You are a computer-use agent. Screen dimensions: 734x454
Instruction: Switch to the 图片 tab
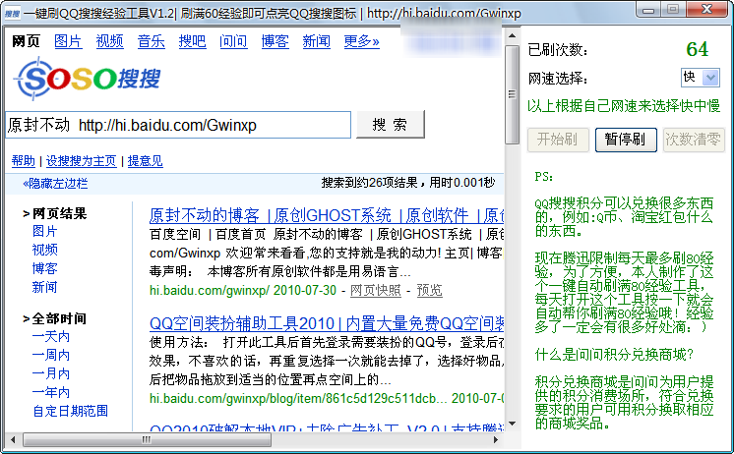[x=68, y=41]
